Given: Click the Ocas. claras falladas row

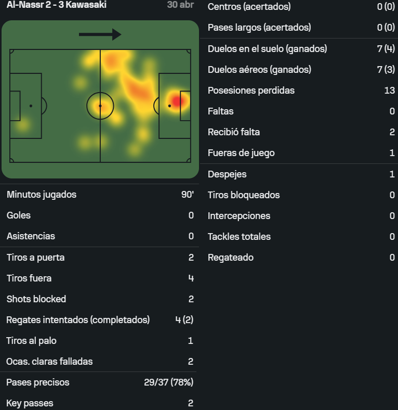Looking at the screenshot, I should click(x=100, y=362).
